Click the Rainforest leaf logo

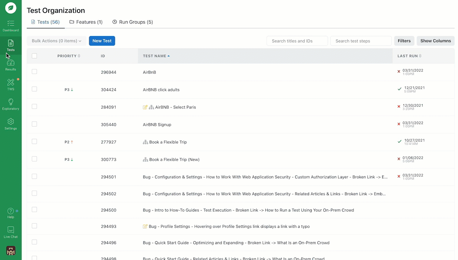pyautogui.click(x=11, y=8)
